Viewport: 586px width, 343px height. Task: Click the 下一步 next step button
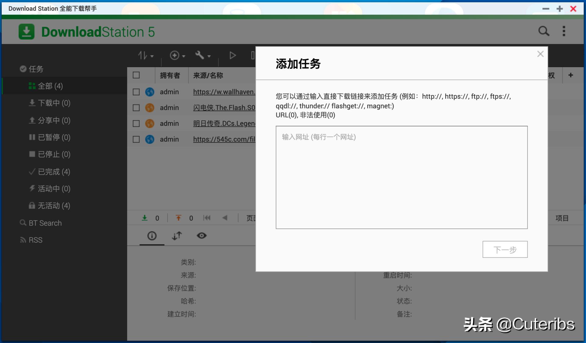[x=505, y=249]
